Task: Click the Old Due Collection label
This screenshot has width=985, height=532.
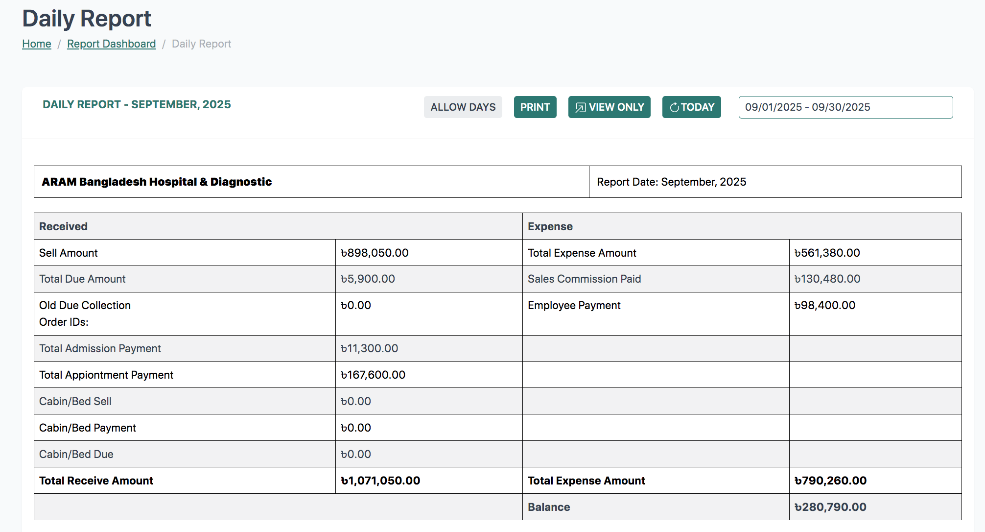Action: (x=85, y=306)
